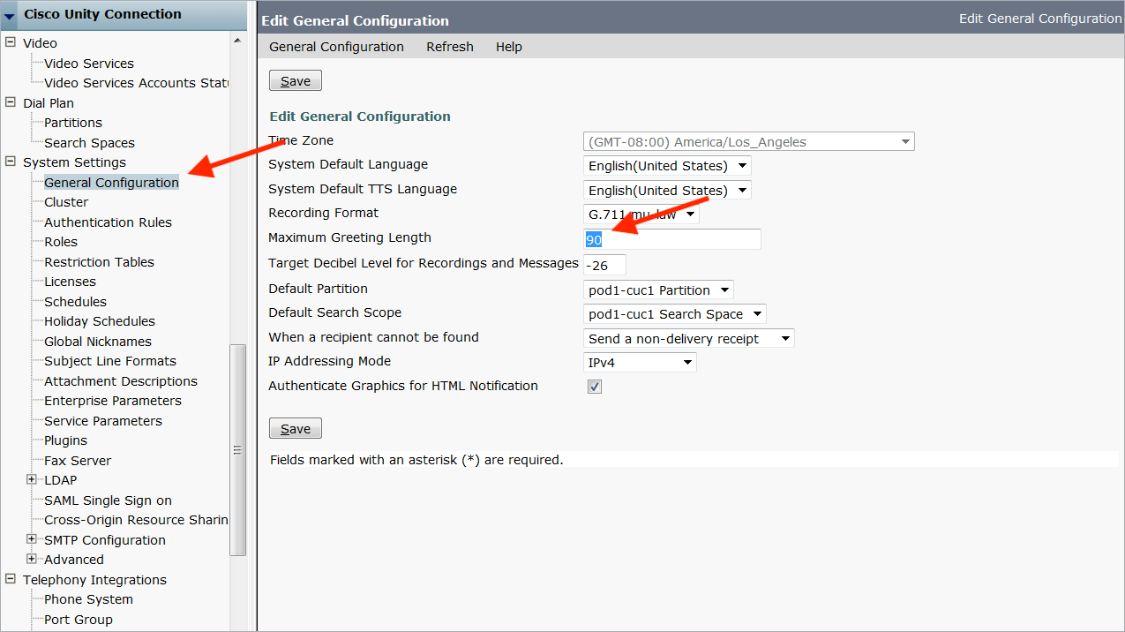Open the Default Partition dropdown
The width and height of the screenshot is (1125, 632).
[x=658, y=290]
